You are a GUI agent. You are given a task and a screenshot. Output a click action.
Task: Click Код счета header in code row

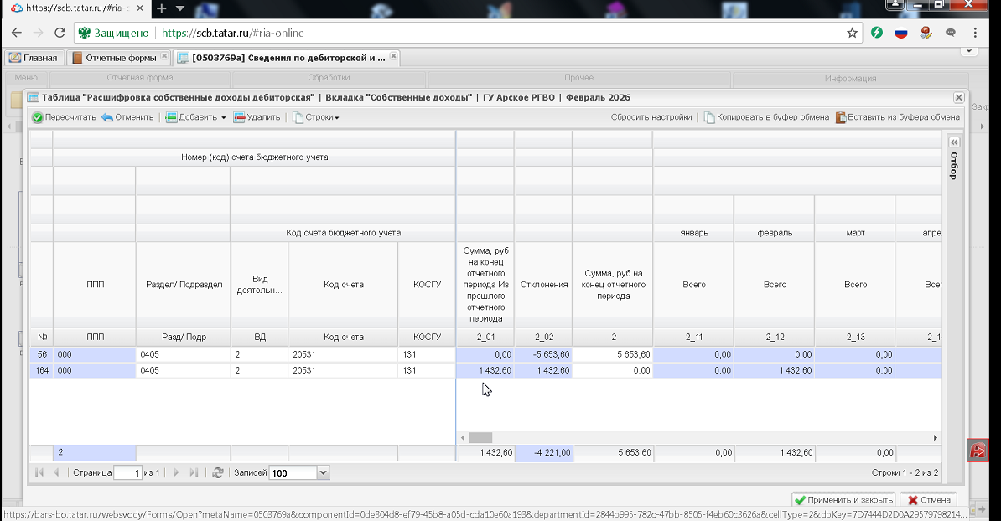(344, 337)
